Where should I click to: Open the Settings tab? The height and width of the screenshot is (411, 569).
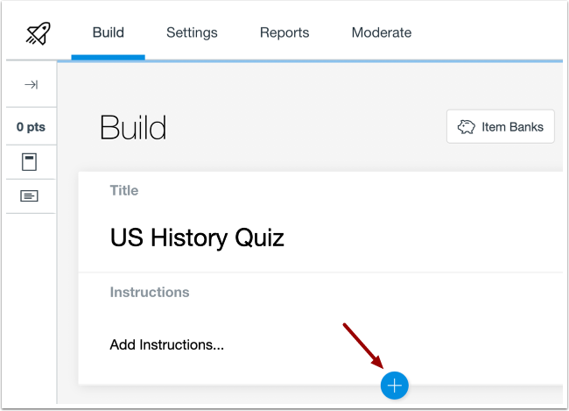pos(192,33)
